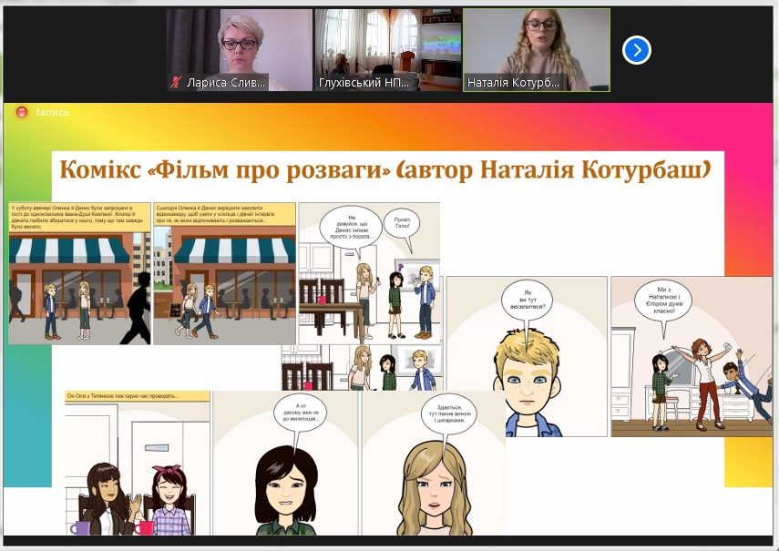Screen dimensions: 779x551
Task: Click the Глухівський НП... name label
Action: 364,83
